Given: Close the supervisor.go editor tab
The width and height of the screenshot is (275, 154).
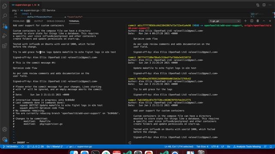Looking at the screenshot, I should pos(39,5).
